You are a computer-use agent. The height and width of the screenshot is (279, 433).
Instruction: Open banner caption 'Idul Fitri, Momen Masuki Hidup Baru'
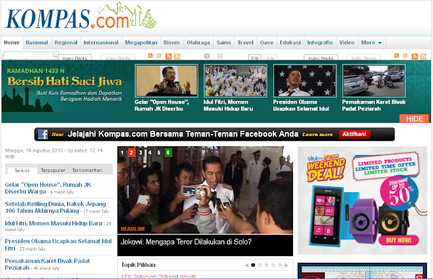(229, 106)
